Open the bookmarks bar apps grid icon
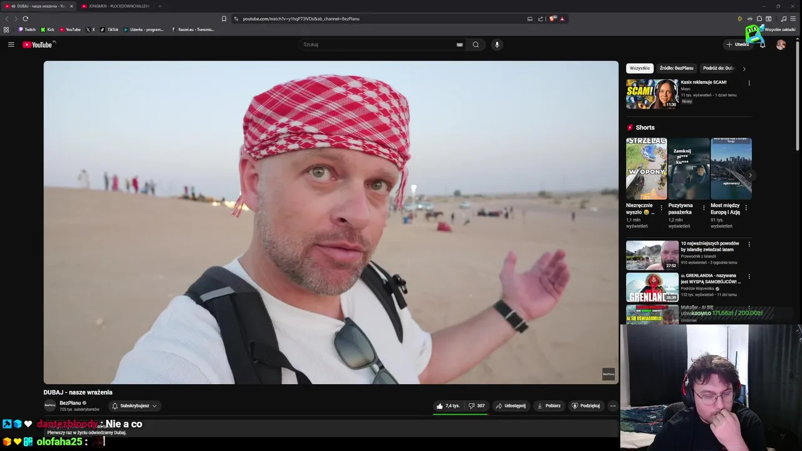Screen dimensions: 802x451 (x=6, y=29)
